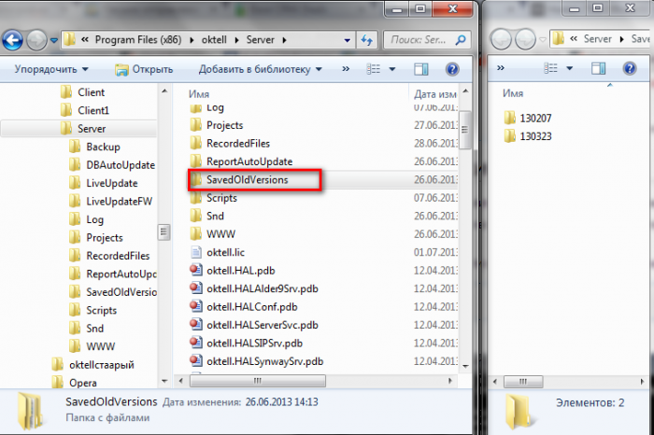Viewport: 654px width, 435px height.
Task: Click the Refresh icon next to address bar
Action: click(367, 40)
